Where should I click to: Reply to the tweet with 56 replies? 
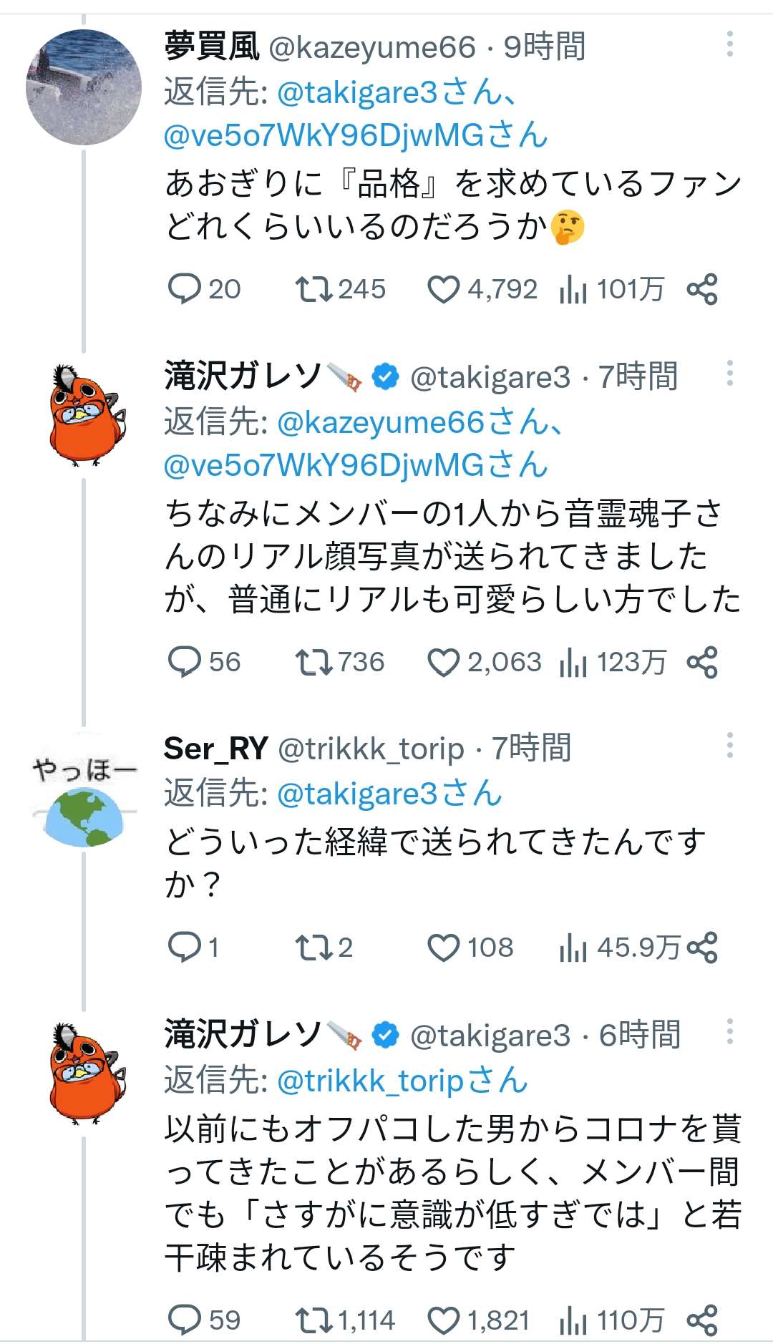pos(184,662)
